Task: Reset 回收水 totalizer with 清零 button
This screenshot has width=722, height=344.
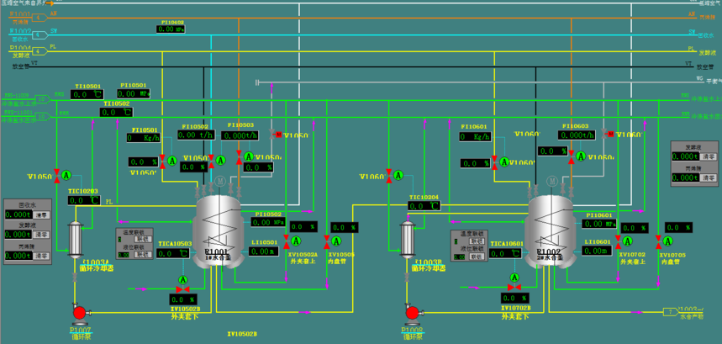Action: (x=42, y=214)
